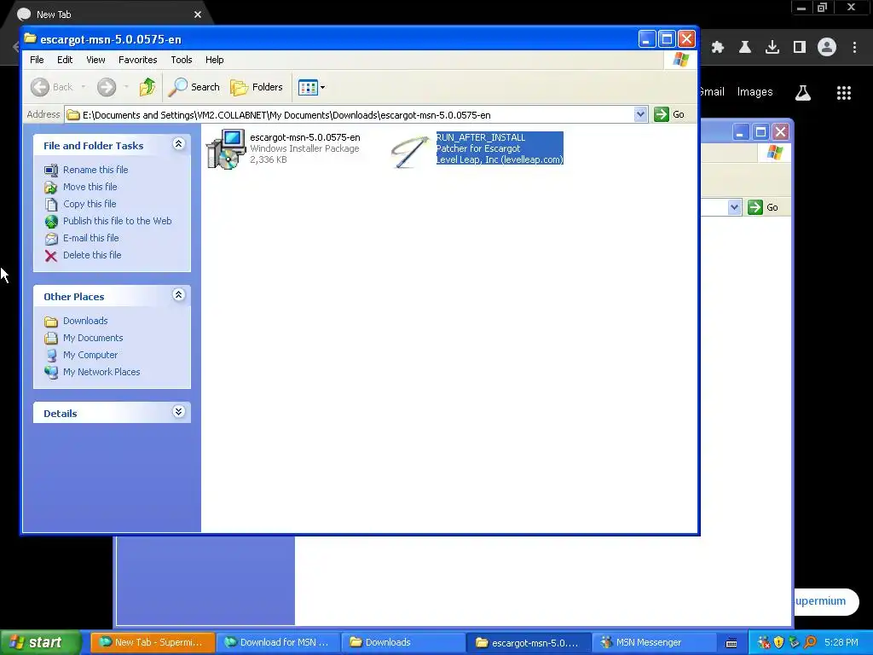Viewport: 873px width, 655px height.
Task: Close the New Tab browser tab
Action: (x=198, y=14)
